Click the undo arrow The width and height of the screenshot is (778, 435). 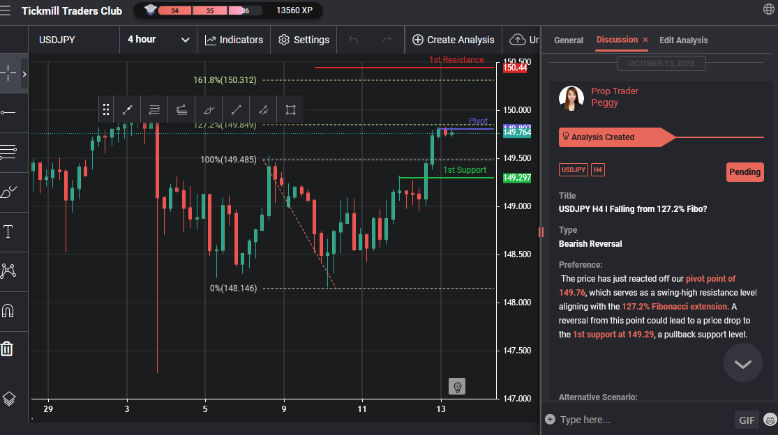[x=353, y=40]
